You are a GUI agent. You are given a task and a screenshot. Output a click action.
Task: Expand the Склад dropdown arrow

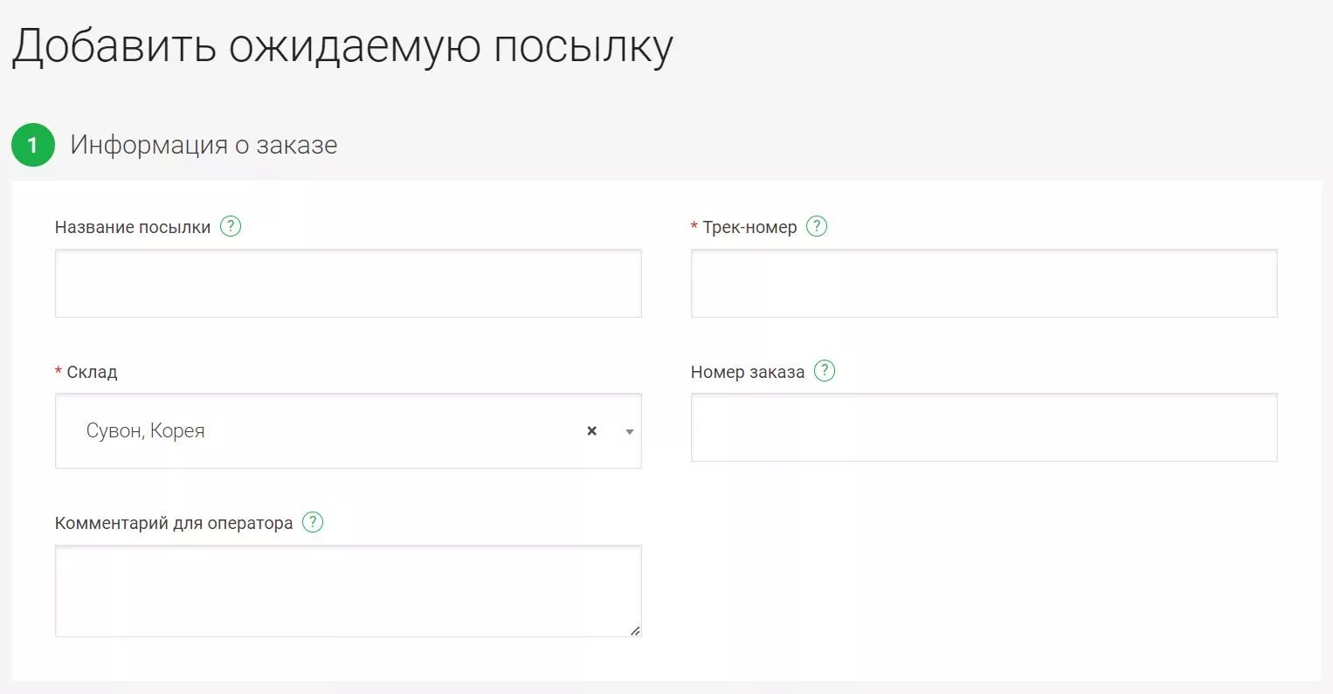click(630, 432)
